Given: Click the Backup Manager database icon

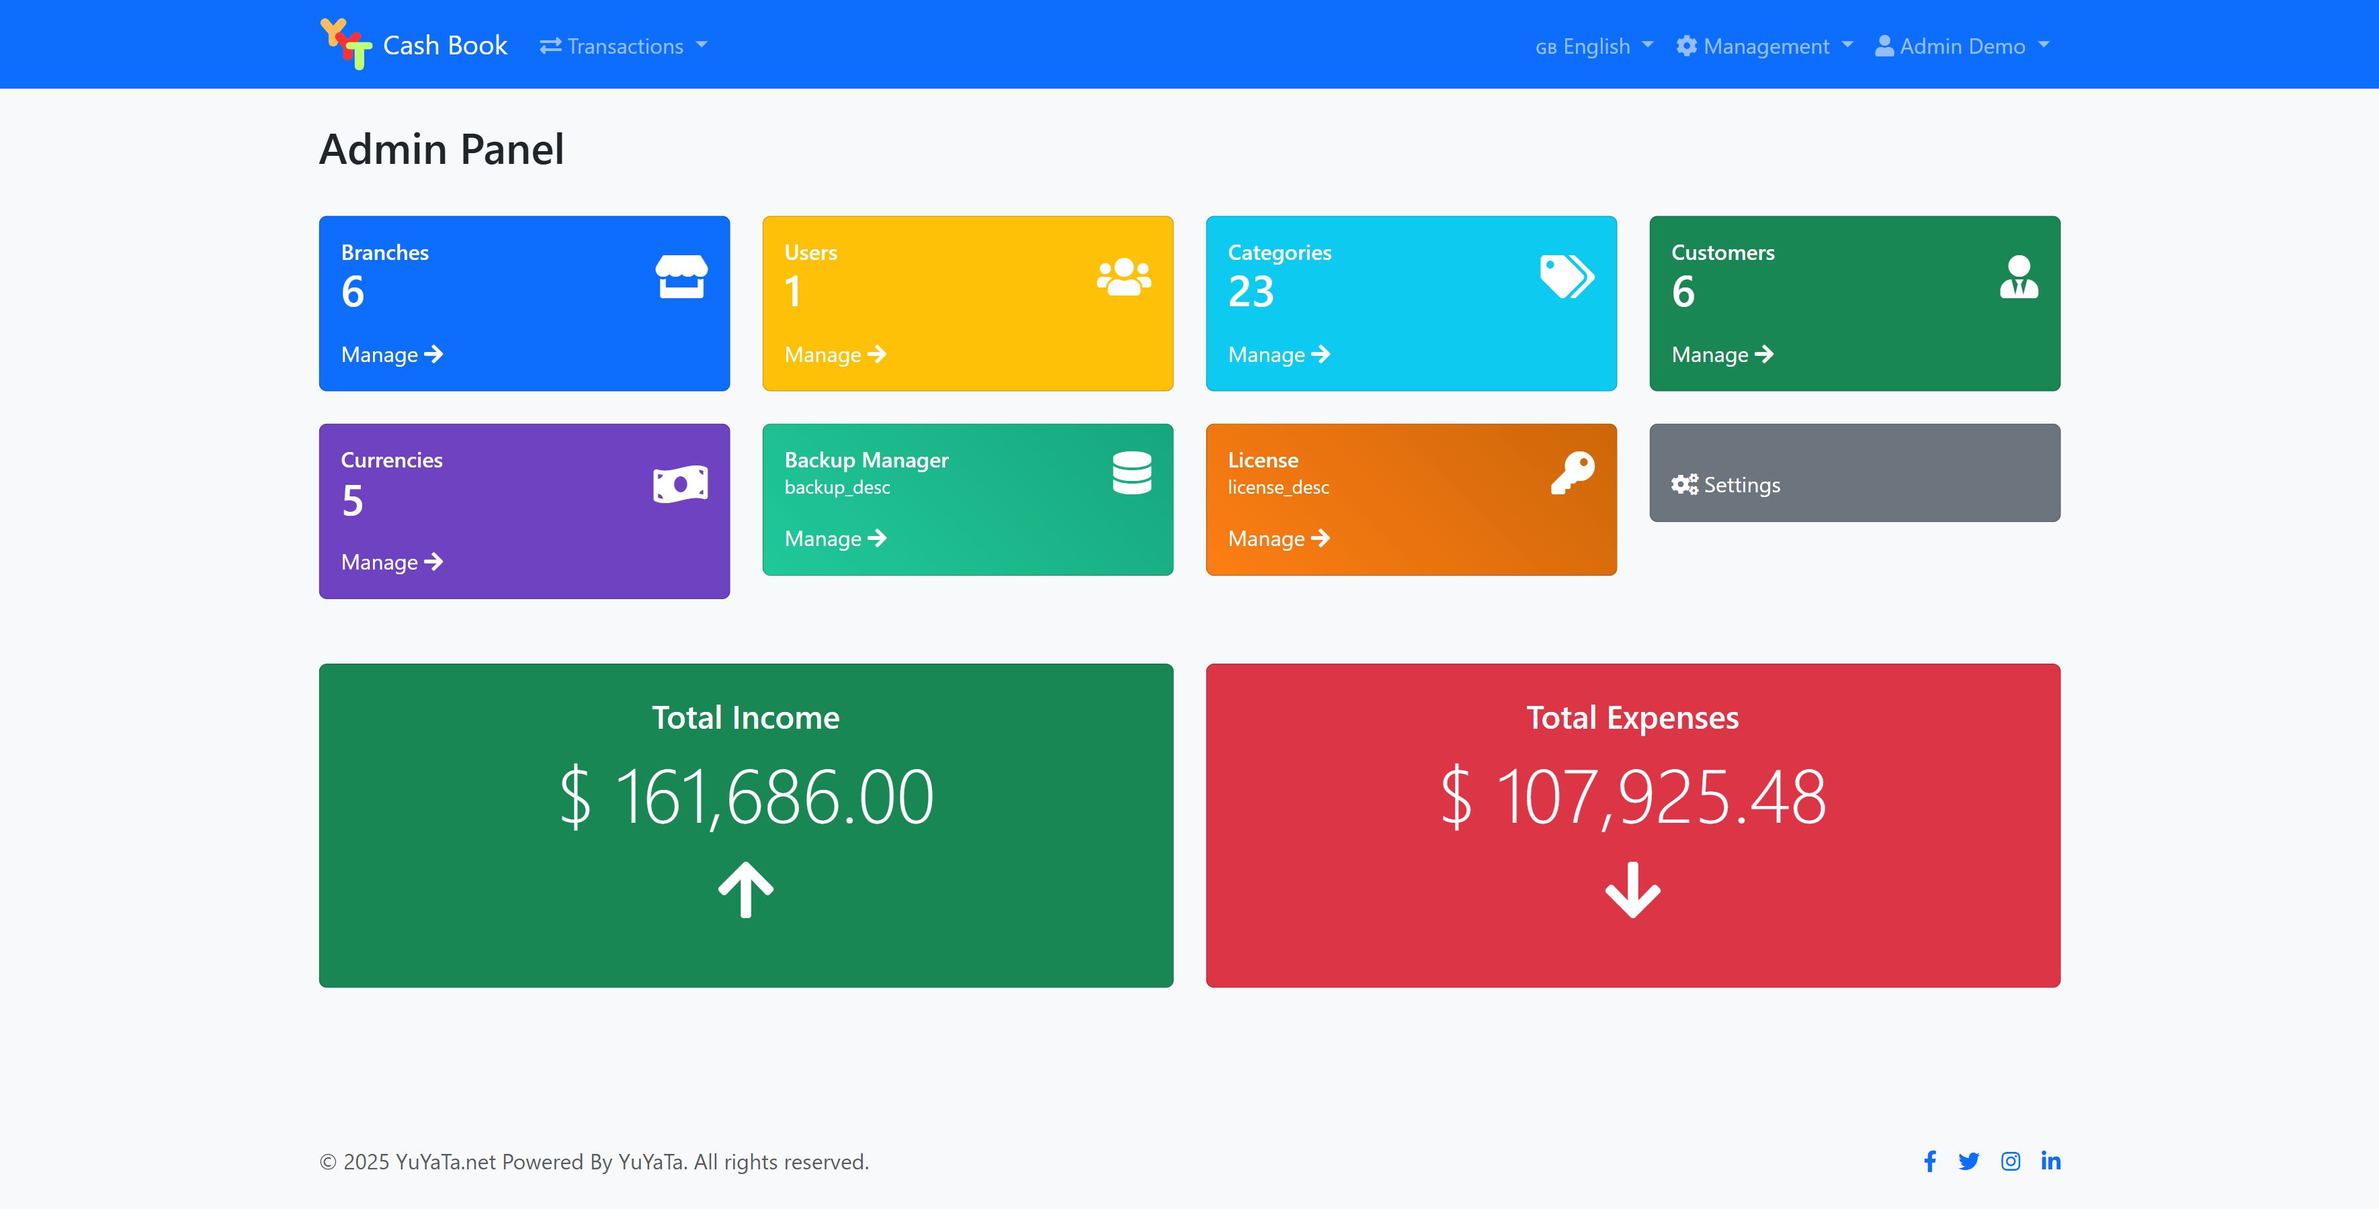Looking at the screenshot, I should click(x=1131, y=473).
